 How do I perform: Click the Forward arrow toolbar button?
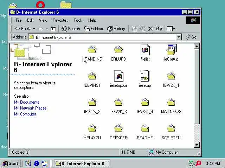41,29
